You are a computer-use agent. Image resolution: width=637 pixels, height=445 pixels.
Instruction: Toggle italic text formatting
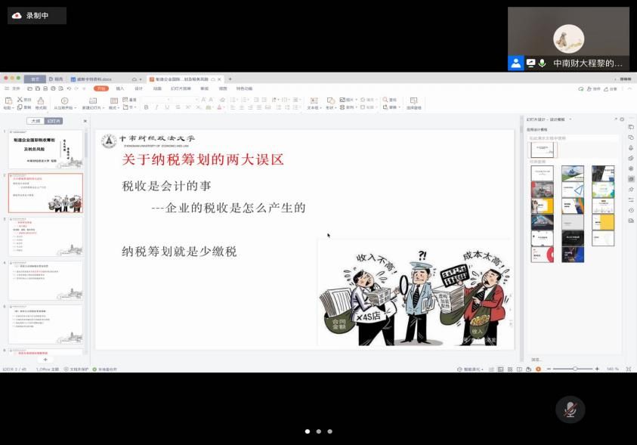[156, 107]
